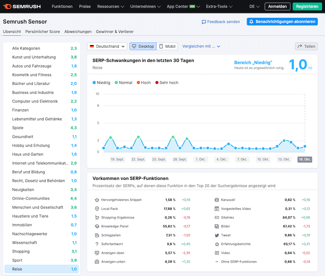Switch the device toggle to Mobil

click(167, 46)
